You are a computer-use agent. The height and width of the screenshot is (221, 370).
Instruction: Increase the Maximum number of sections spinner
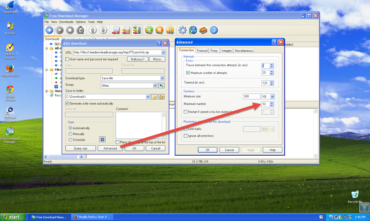click(x=272, y=103)
